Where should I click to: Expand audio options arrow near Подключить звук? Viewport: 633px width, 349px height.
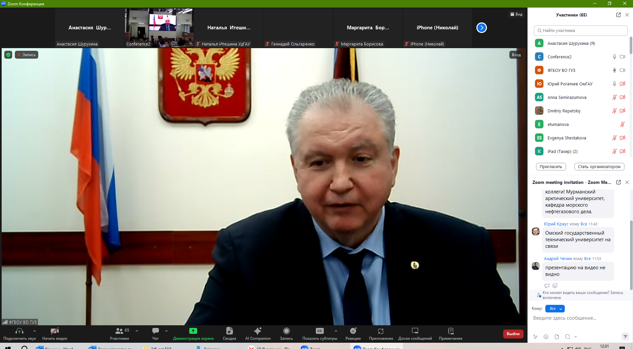point(35,331)
